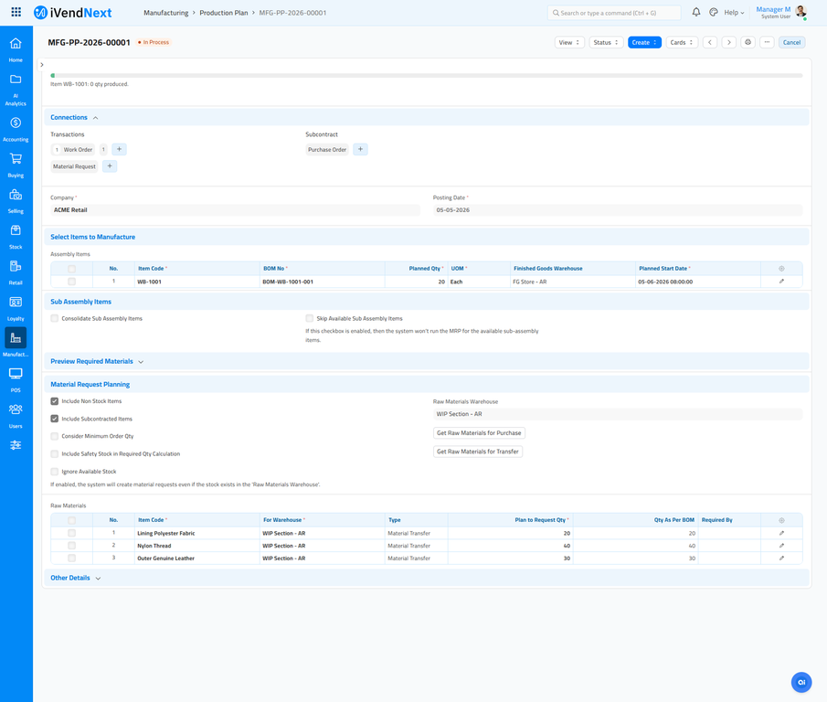Screen dimensions: 827x702
Task: Click the user avatar picture
Action: tap(800, 11)
